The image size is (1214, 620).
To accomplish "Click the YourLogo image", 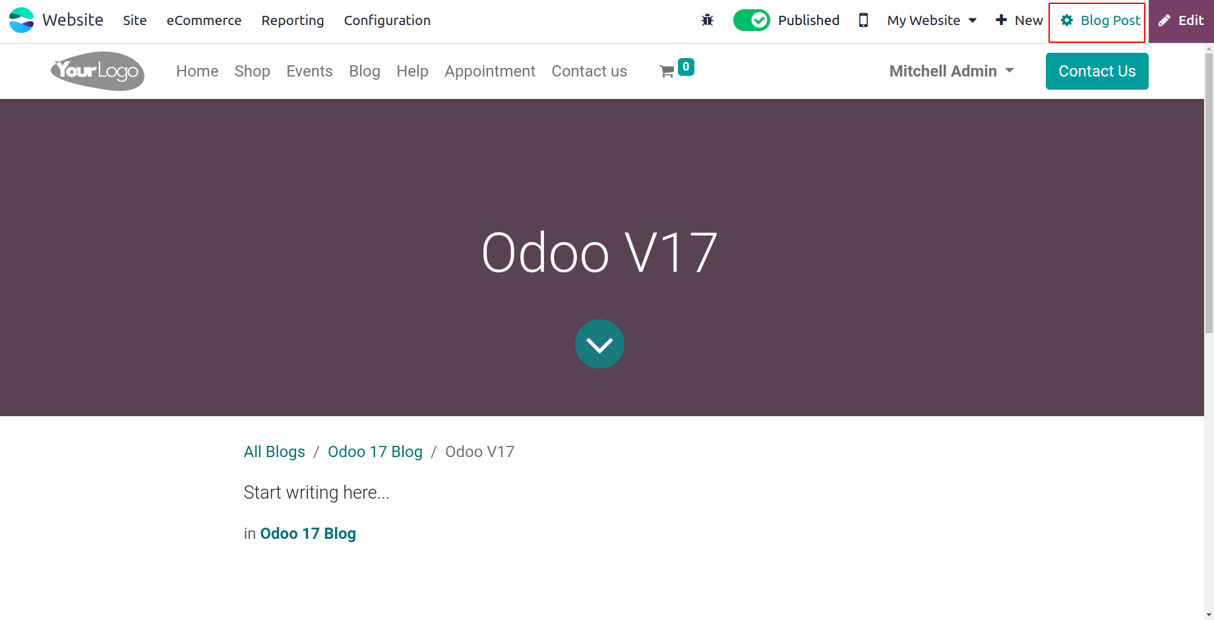I will point(98,71).
